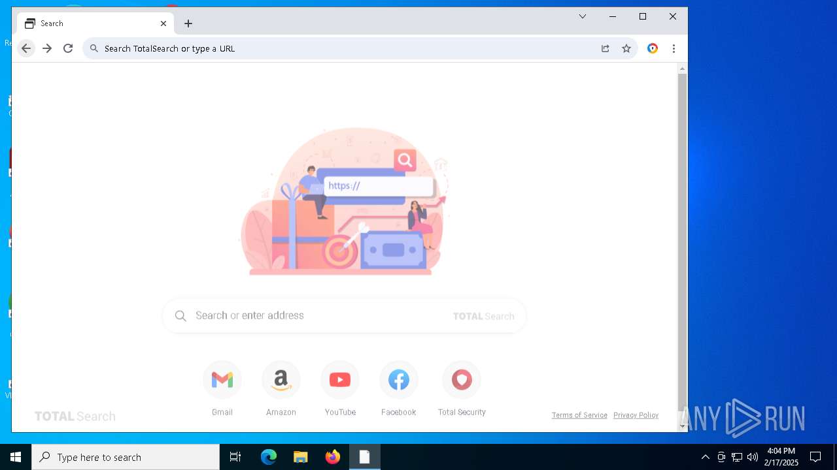Click the scrollbar up arrow

point(683,68)
